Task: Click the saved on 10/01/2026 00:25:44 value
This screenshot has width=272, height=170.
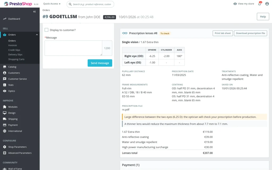Action: click(x=234, y=88)
